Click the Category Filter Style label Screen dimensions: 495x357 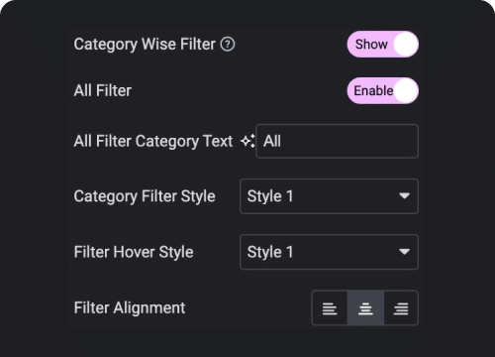pos(145,196)
